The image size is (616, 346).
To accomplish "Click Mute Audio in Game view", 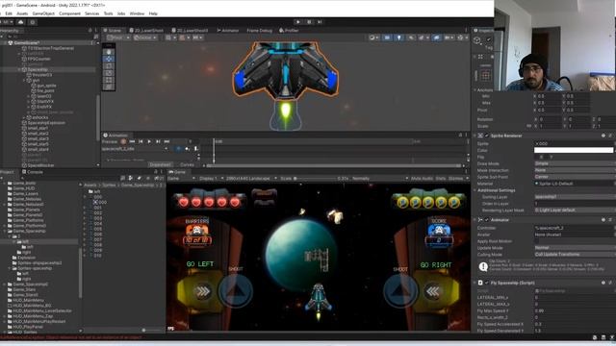I will pos(422,179).
